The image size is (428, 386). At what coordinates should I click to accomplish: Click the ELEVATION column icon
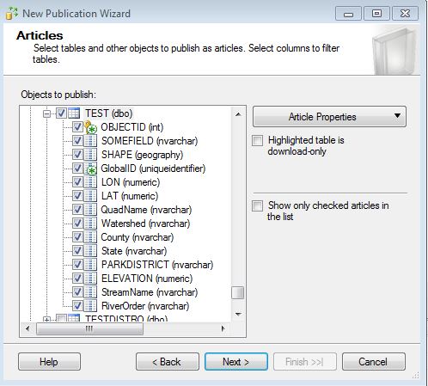90,279
